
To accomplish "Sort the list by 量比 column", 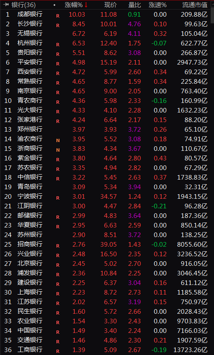I will tap(135, 5).
